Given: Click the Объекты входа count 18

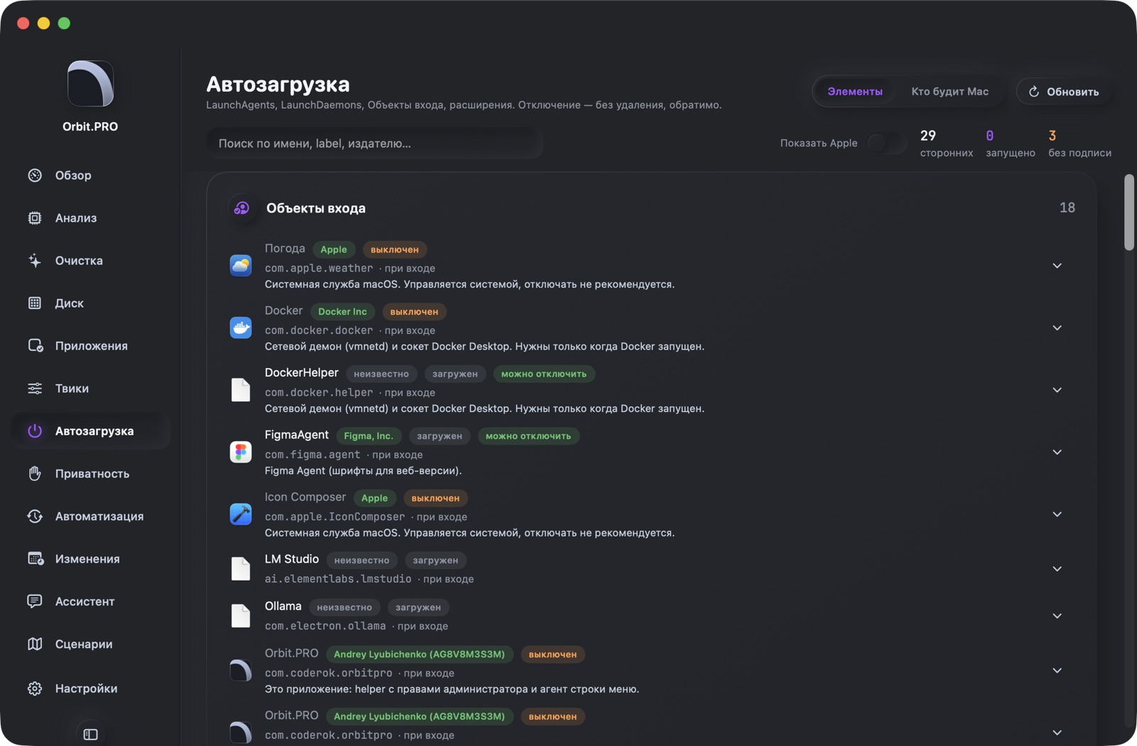Looking at the screenshot, I should [1067, 207].
